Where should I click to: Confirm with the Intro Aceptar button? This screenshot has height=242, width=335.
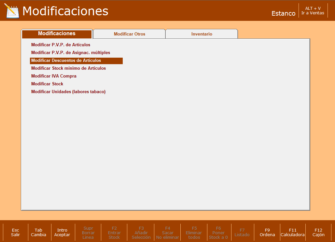coord(62,232)
